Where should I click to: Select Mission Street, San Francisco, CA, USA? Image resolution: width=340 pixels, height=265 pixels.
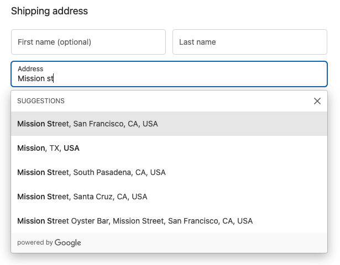169,124
